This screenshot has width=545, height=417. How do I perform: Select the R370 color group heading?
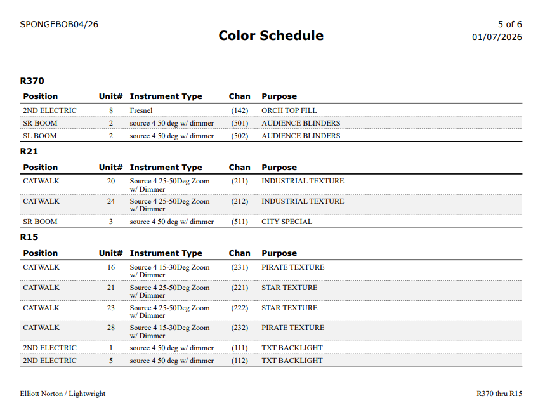(x=32, y=81)
